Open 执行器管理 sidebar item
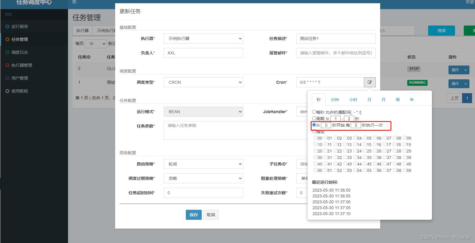475x243 pixels. 21,65
